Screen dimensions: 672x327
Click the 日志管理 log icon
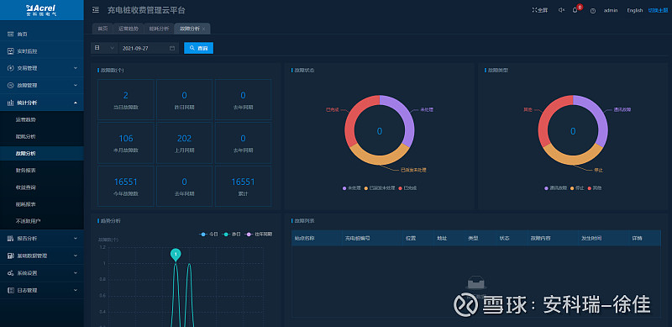11,290
